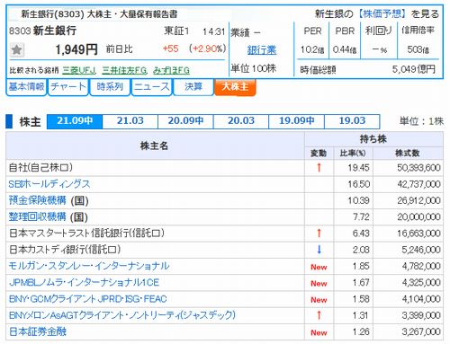Click the up arrow for 自社(自己株口)
450x344 pixels.
[319, 168]
